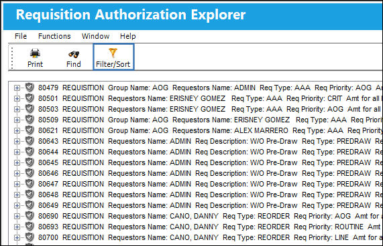Open the Help menu
Screen dimensions: 383x246
coord(127,36)
